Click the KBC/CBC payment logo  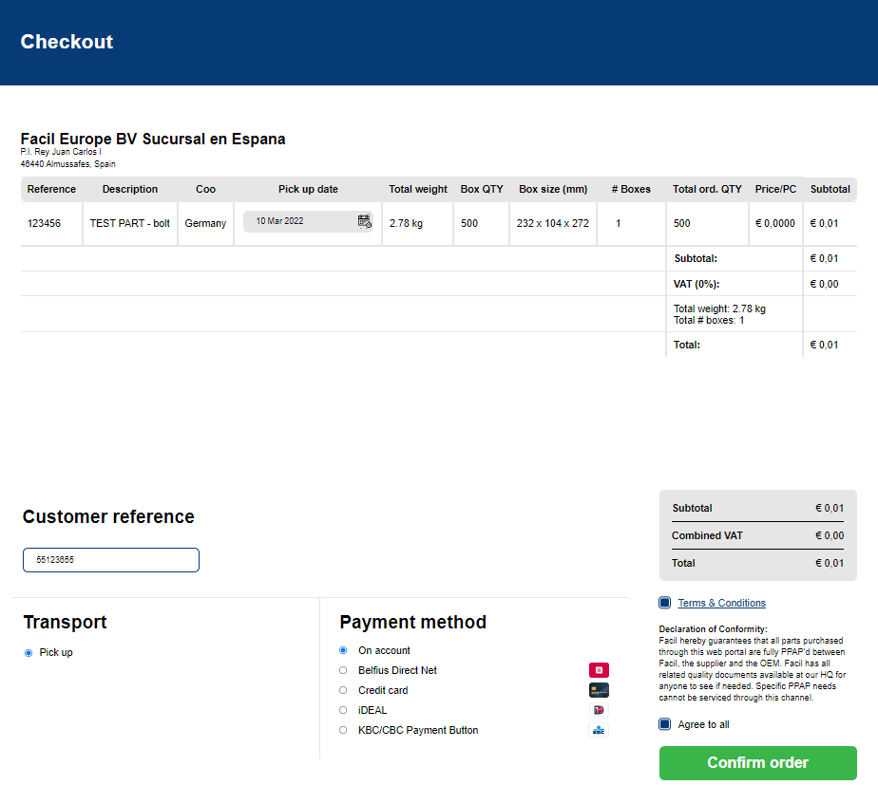pos(599,730)
